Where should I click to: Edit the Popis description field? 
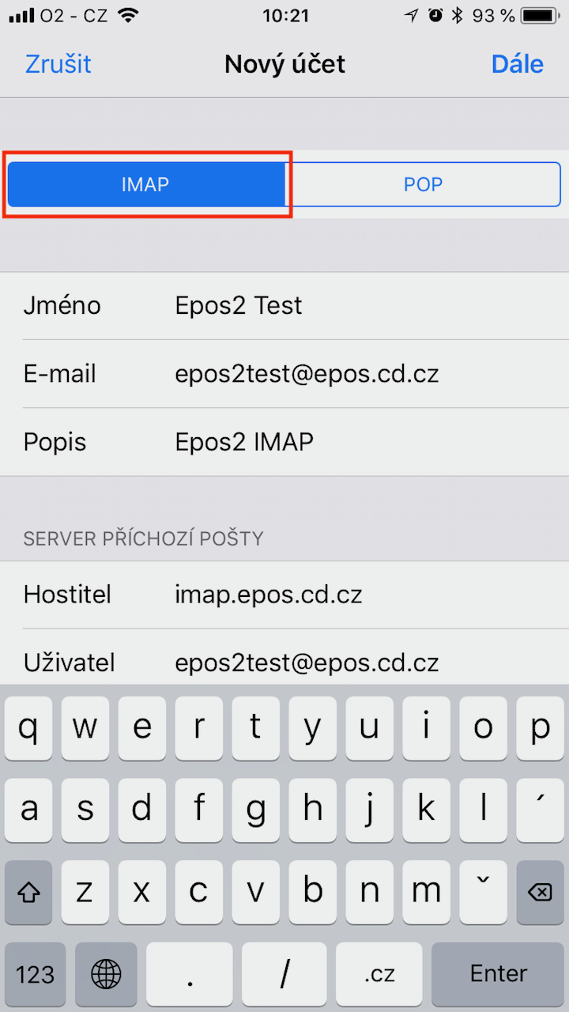pos(284,442)
